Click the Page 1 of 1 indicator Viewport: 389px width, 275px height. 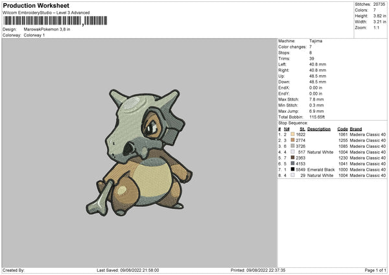(375, 270)
